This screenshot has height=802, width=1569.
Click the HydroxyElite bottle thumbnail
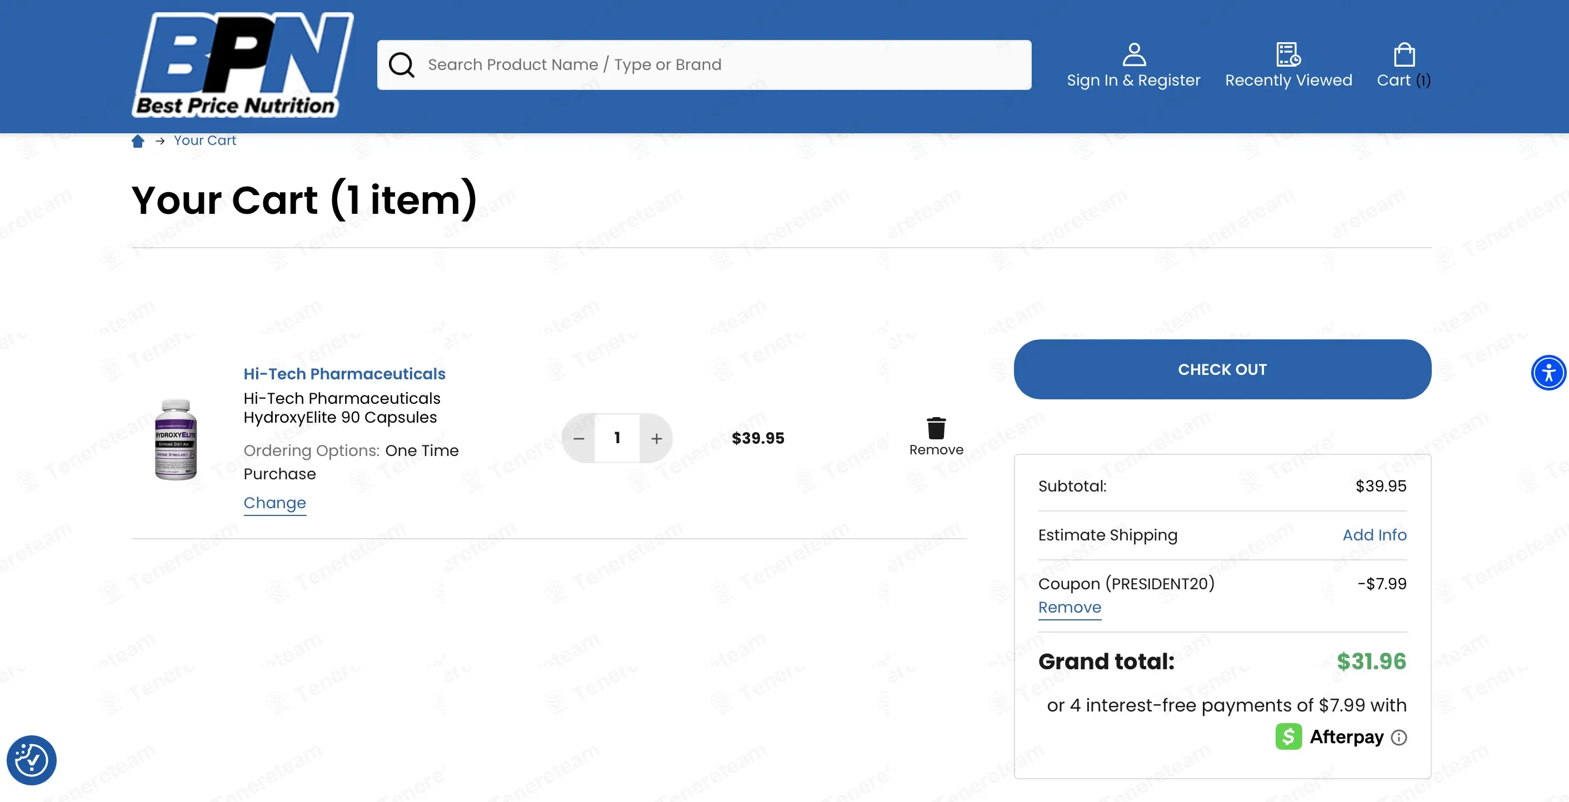click(176, 438)
